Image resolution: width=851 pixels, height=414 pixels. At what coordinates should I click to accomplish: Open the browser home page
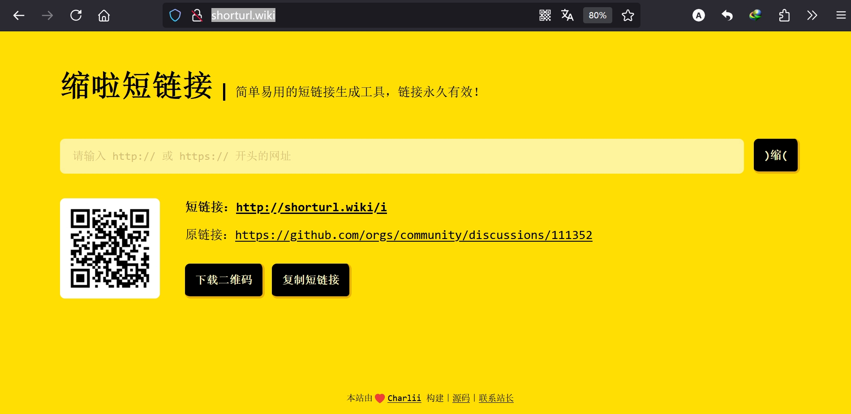click(104, 16)
